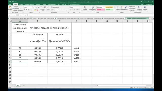Click the Format Painter brush icon
The image size is (162, 91).
pyautogui.click(x=13, y=10)
